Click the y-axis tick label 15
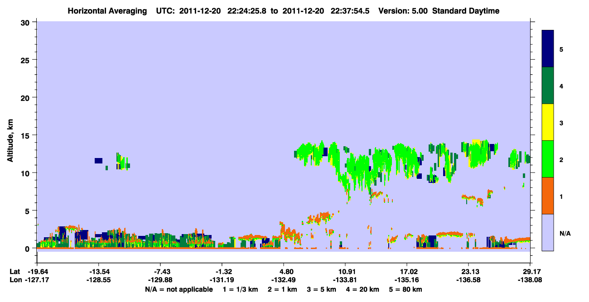The width and height of the screenshot is (589, 302). tap(26, 135)
